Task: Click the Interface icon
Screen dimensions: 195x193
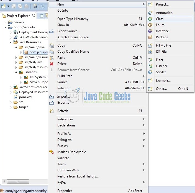Action: 150,31
